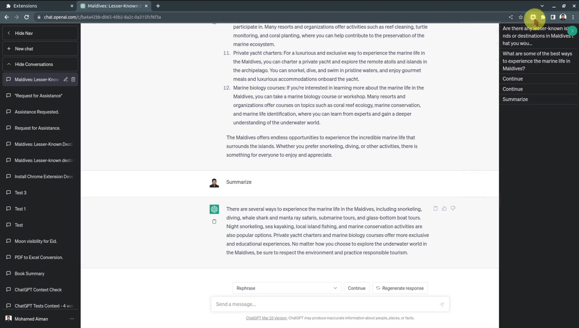Jump to the lesser-known islands prompt in right panel
579x328 pixels.
click(x=538, y=36)
